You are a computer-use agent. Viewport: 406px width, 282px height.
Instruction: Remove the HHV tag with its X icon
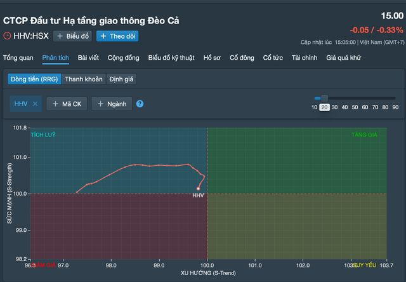tap(36, 104)
